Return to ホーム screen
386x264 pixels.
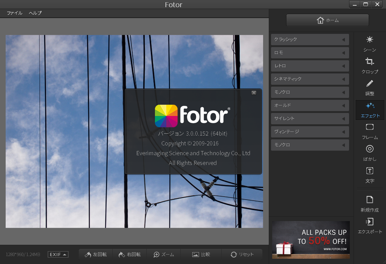(327, 20)
